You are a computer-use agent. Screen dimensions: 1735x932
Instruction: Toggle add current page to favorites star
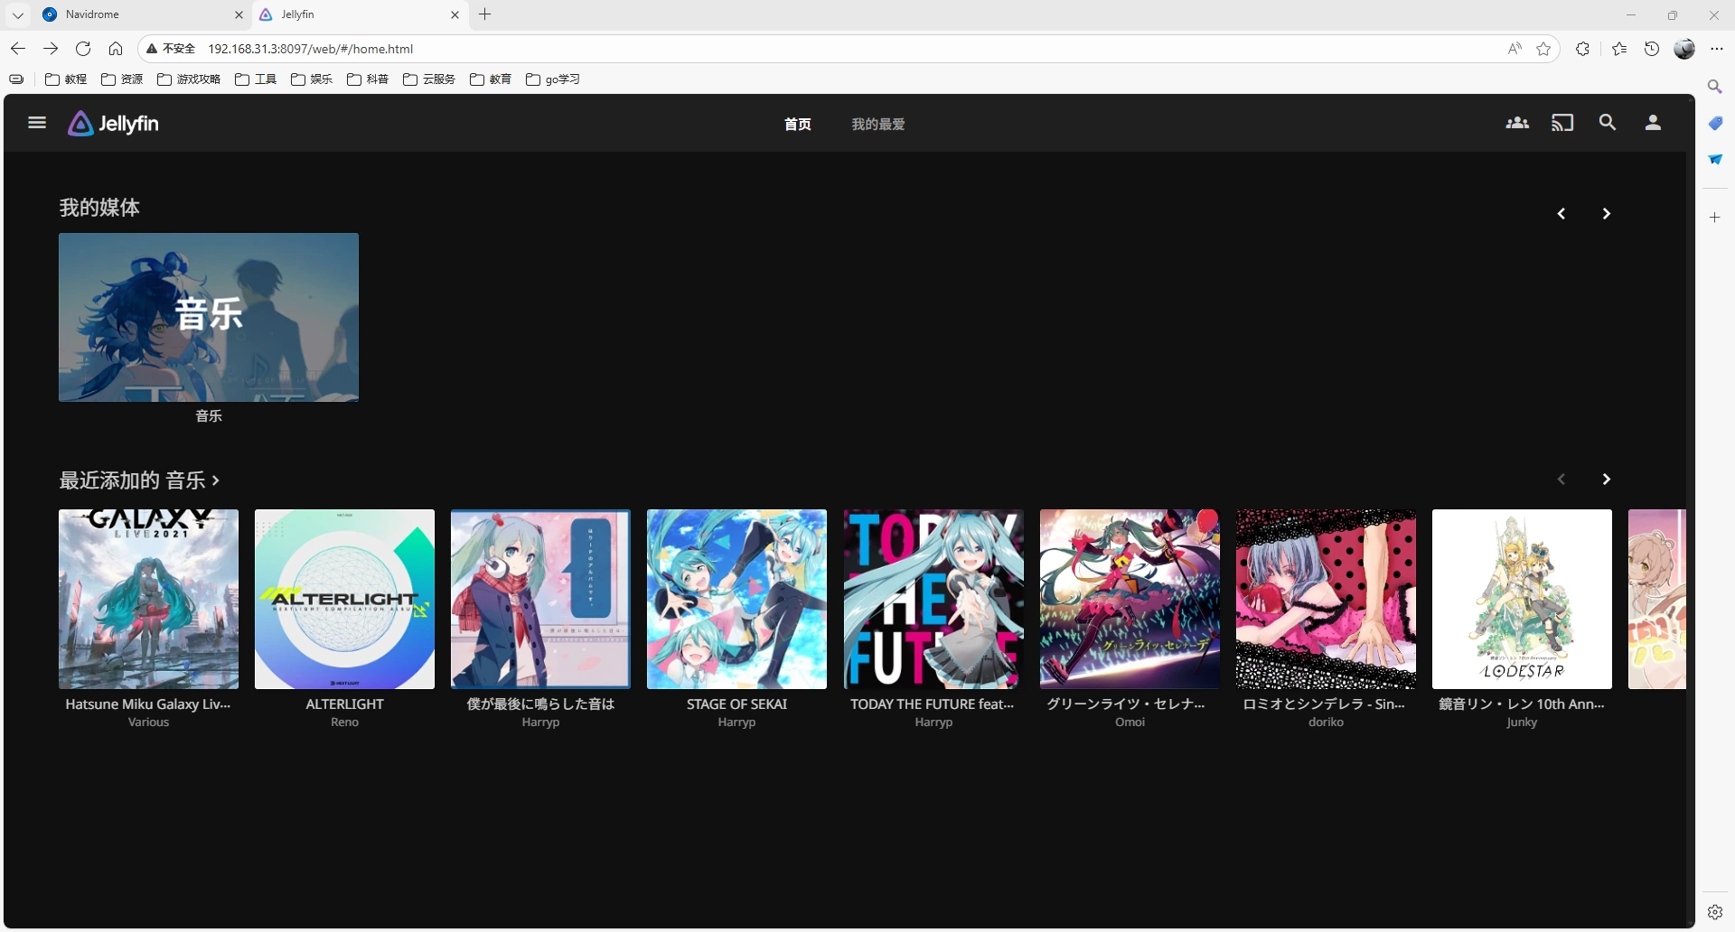pos(1543,48)
